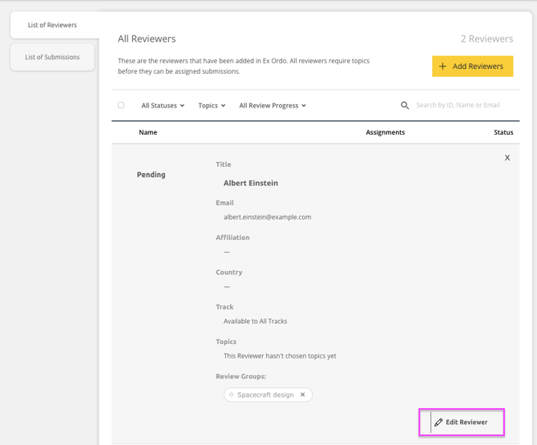Tick the select-all reviewers checkbox
This screenshot has width=537, height=445.
[122, 105]
